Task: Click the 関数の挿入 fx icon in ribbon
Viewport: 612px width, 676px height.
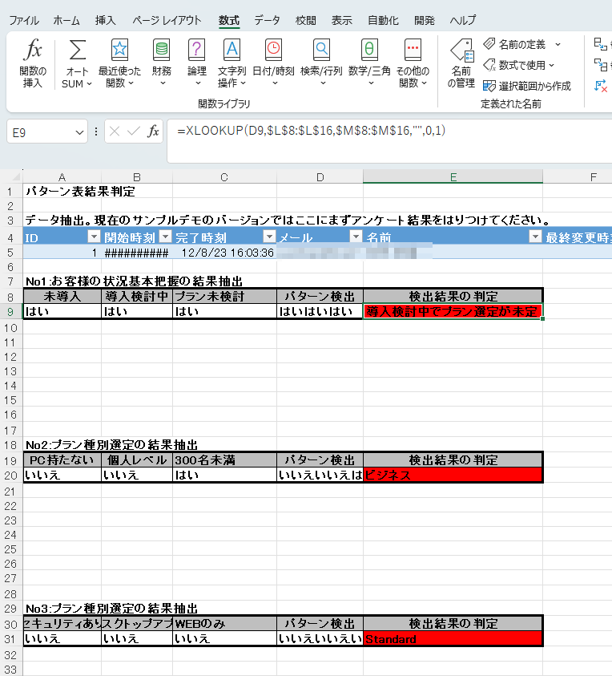Action: [33, 51]
